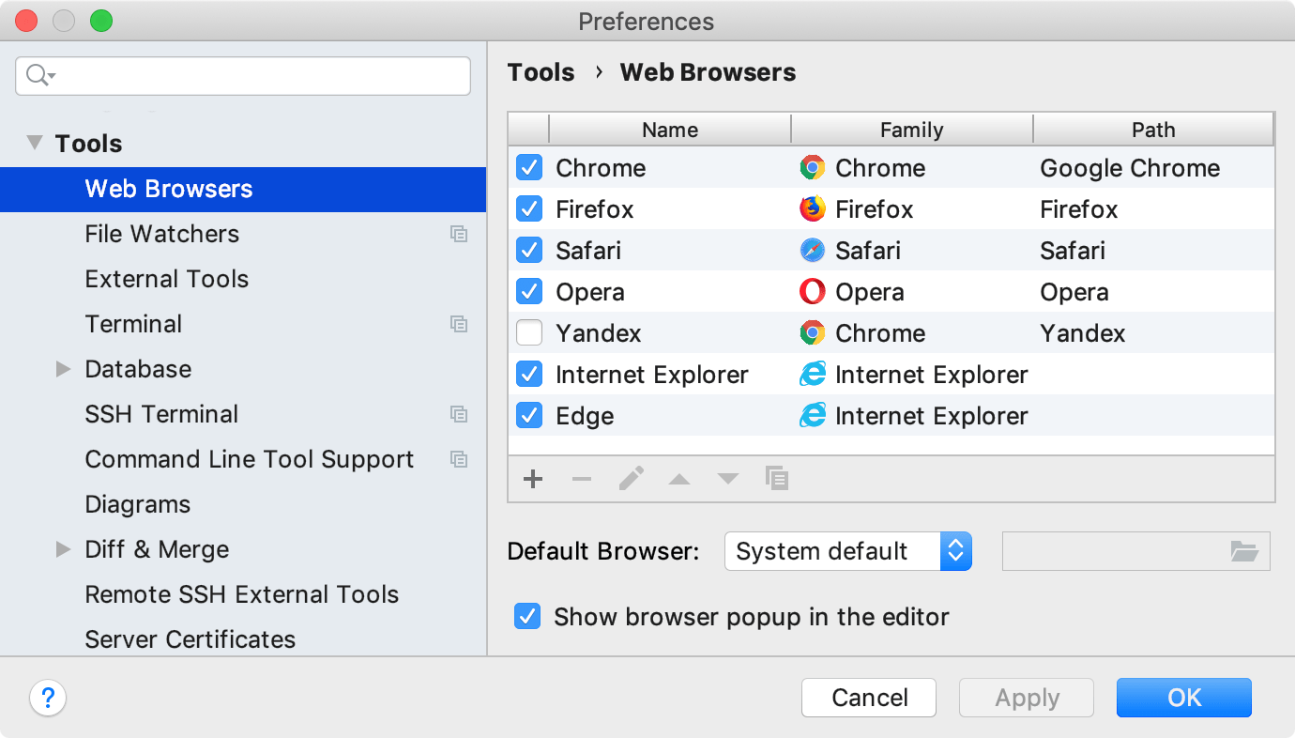Click the Apply button

coord(1027,698)
